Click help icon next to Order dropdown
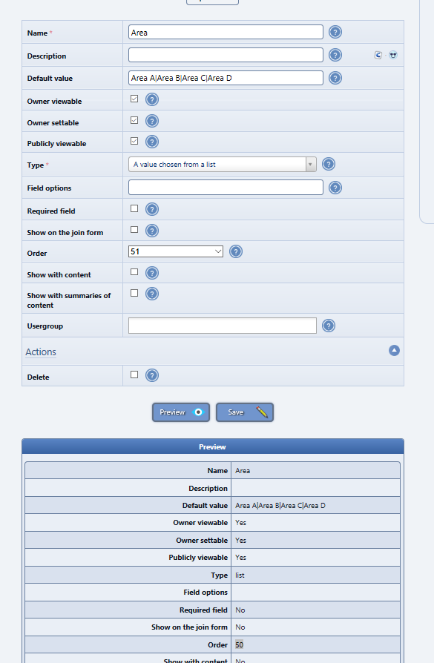Viewport: 434px width, 663px height. (236, 251)
